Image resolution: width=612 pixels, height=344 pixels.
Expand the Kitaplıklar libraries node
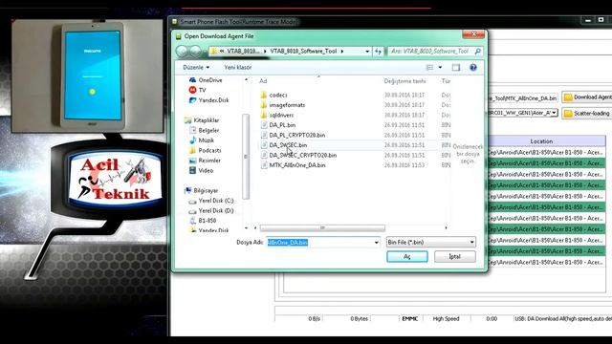207,120
